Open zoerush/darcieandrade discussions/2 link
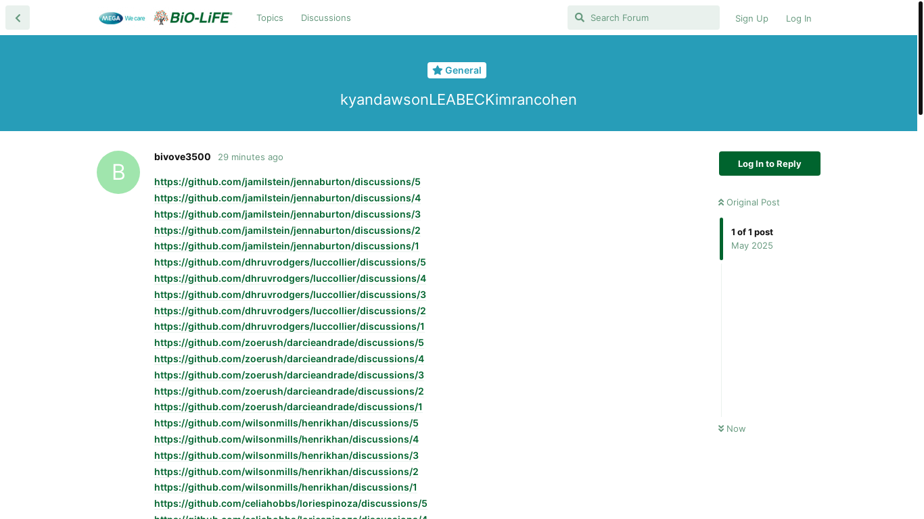924x519 pixels. tap(289, 391)
